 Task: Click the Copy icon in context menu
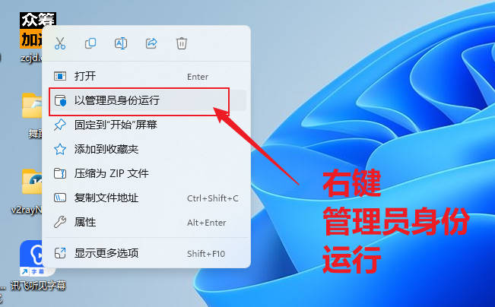point(90,43)
